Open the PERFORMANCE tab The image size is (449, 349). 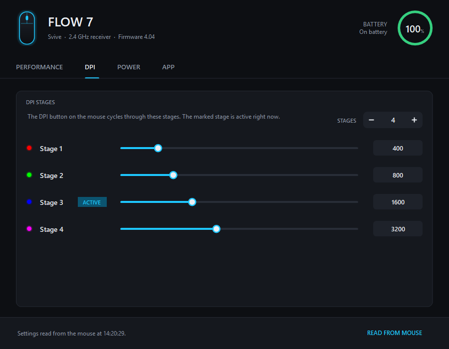[39, 67]
